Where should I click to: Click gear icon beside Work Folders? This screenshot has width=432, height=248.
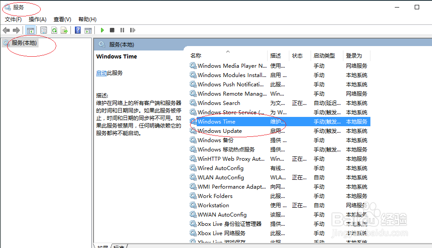[193, 196]
